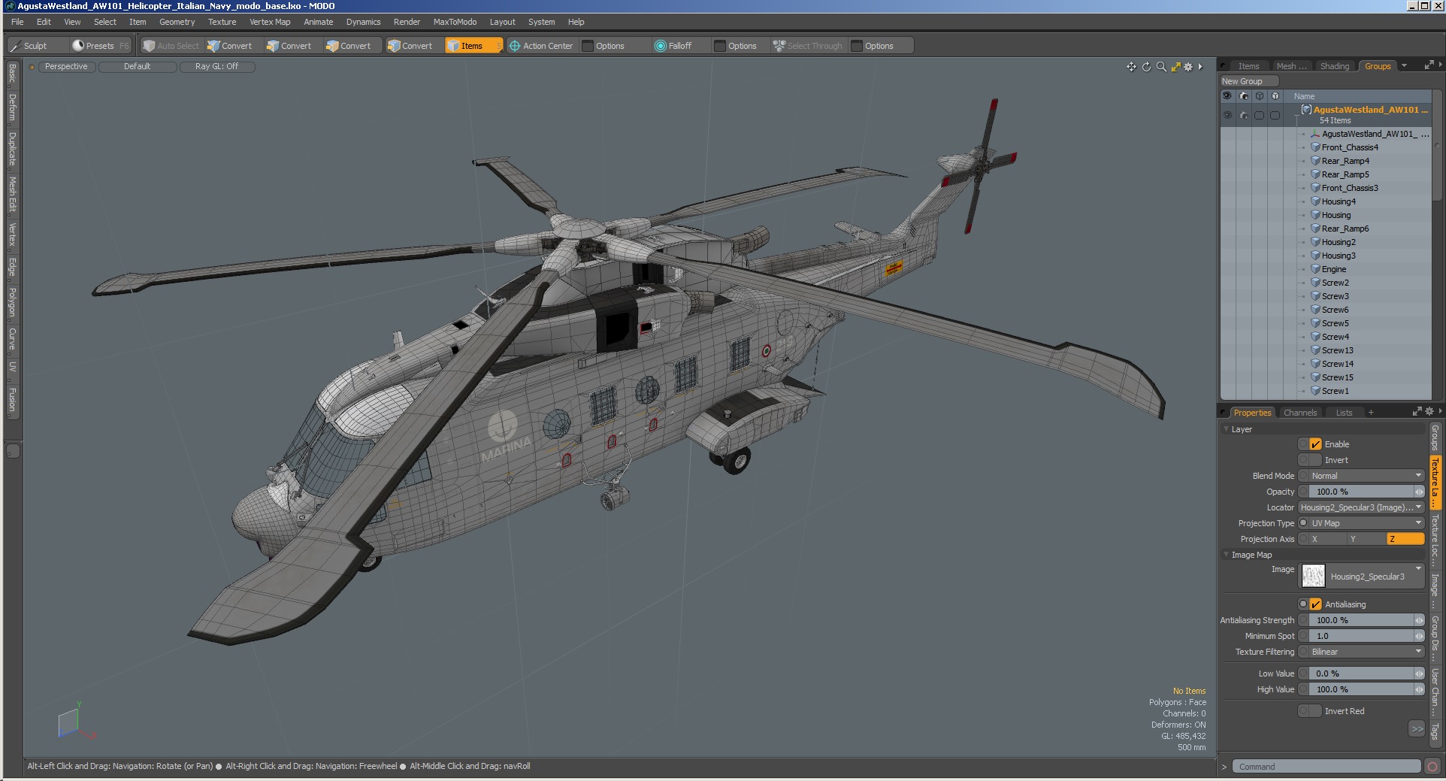Toggle render camera of AgustaWestland_AW101 group

point(1243,115)
